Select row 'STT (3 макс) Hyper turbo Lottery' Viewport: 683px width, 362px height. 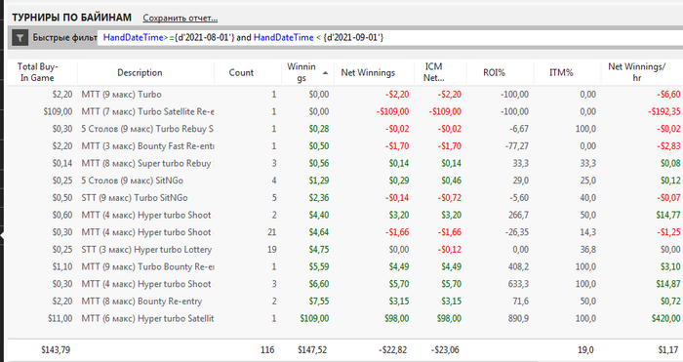coord(345,250)
